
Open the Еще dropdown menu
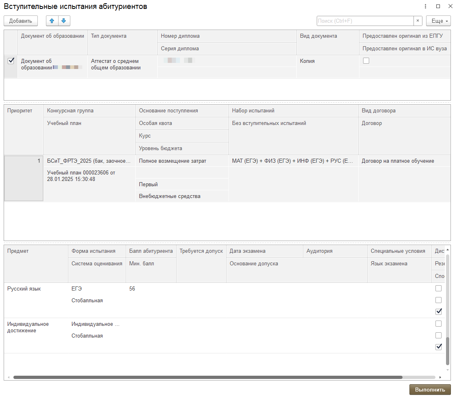pos(438,21)
